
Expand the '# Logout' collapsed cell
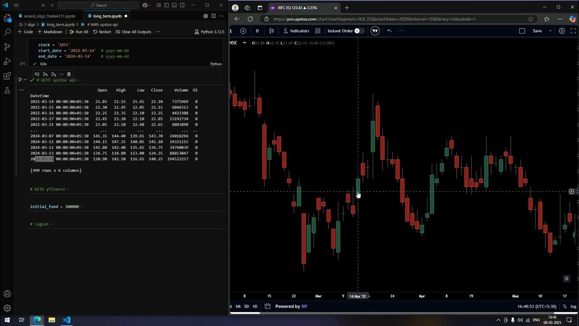coord(127,224)
